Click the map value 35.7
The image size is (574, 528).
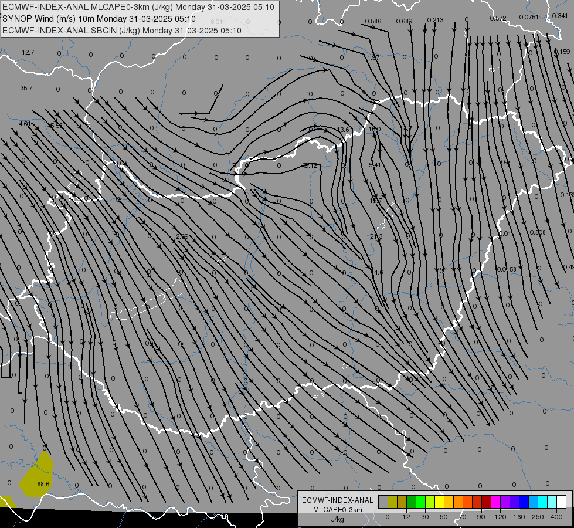(26, 89)
